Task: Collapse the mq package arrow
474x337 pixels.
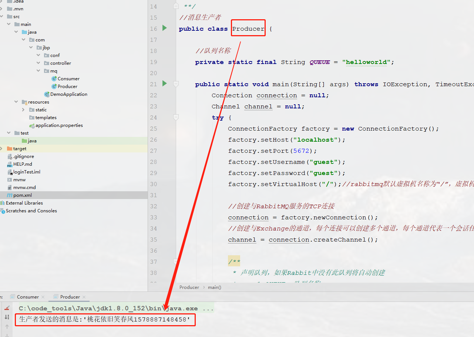Action: 38,71
